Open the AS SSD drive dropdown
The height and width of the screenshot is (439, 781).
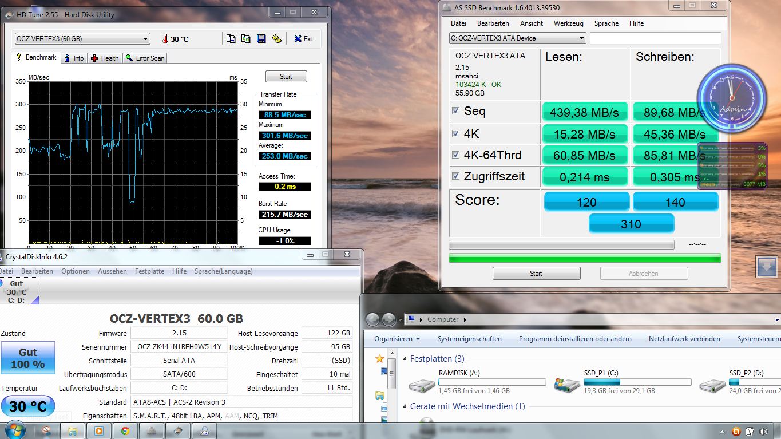(518, 38)
